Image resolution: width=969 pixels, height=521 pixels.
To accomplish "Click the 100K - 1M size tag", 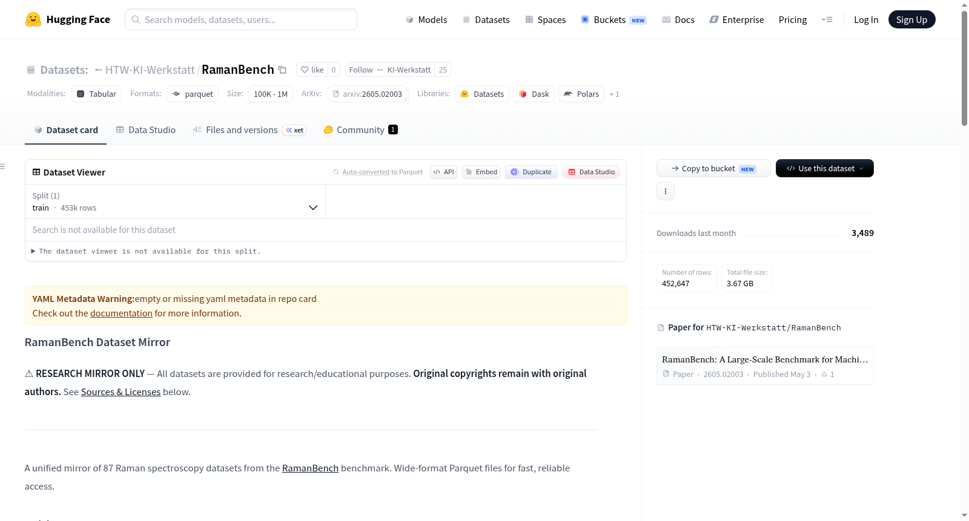I will (271, 94).
